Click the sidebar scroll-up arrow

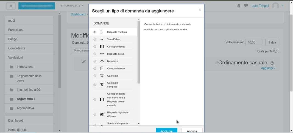[x=59, y=13]
